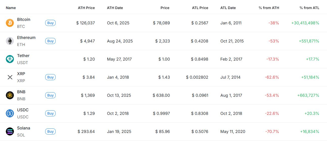Sort by % from ATL header
The image size is (327, 141).
pyautogui.click(x=309, y=8)
